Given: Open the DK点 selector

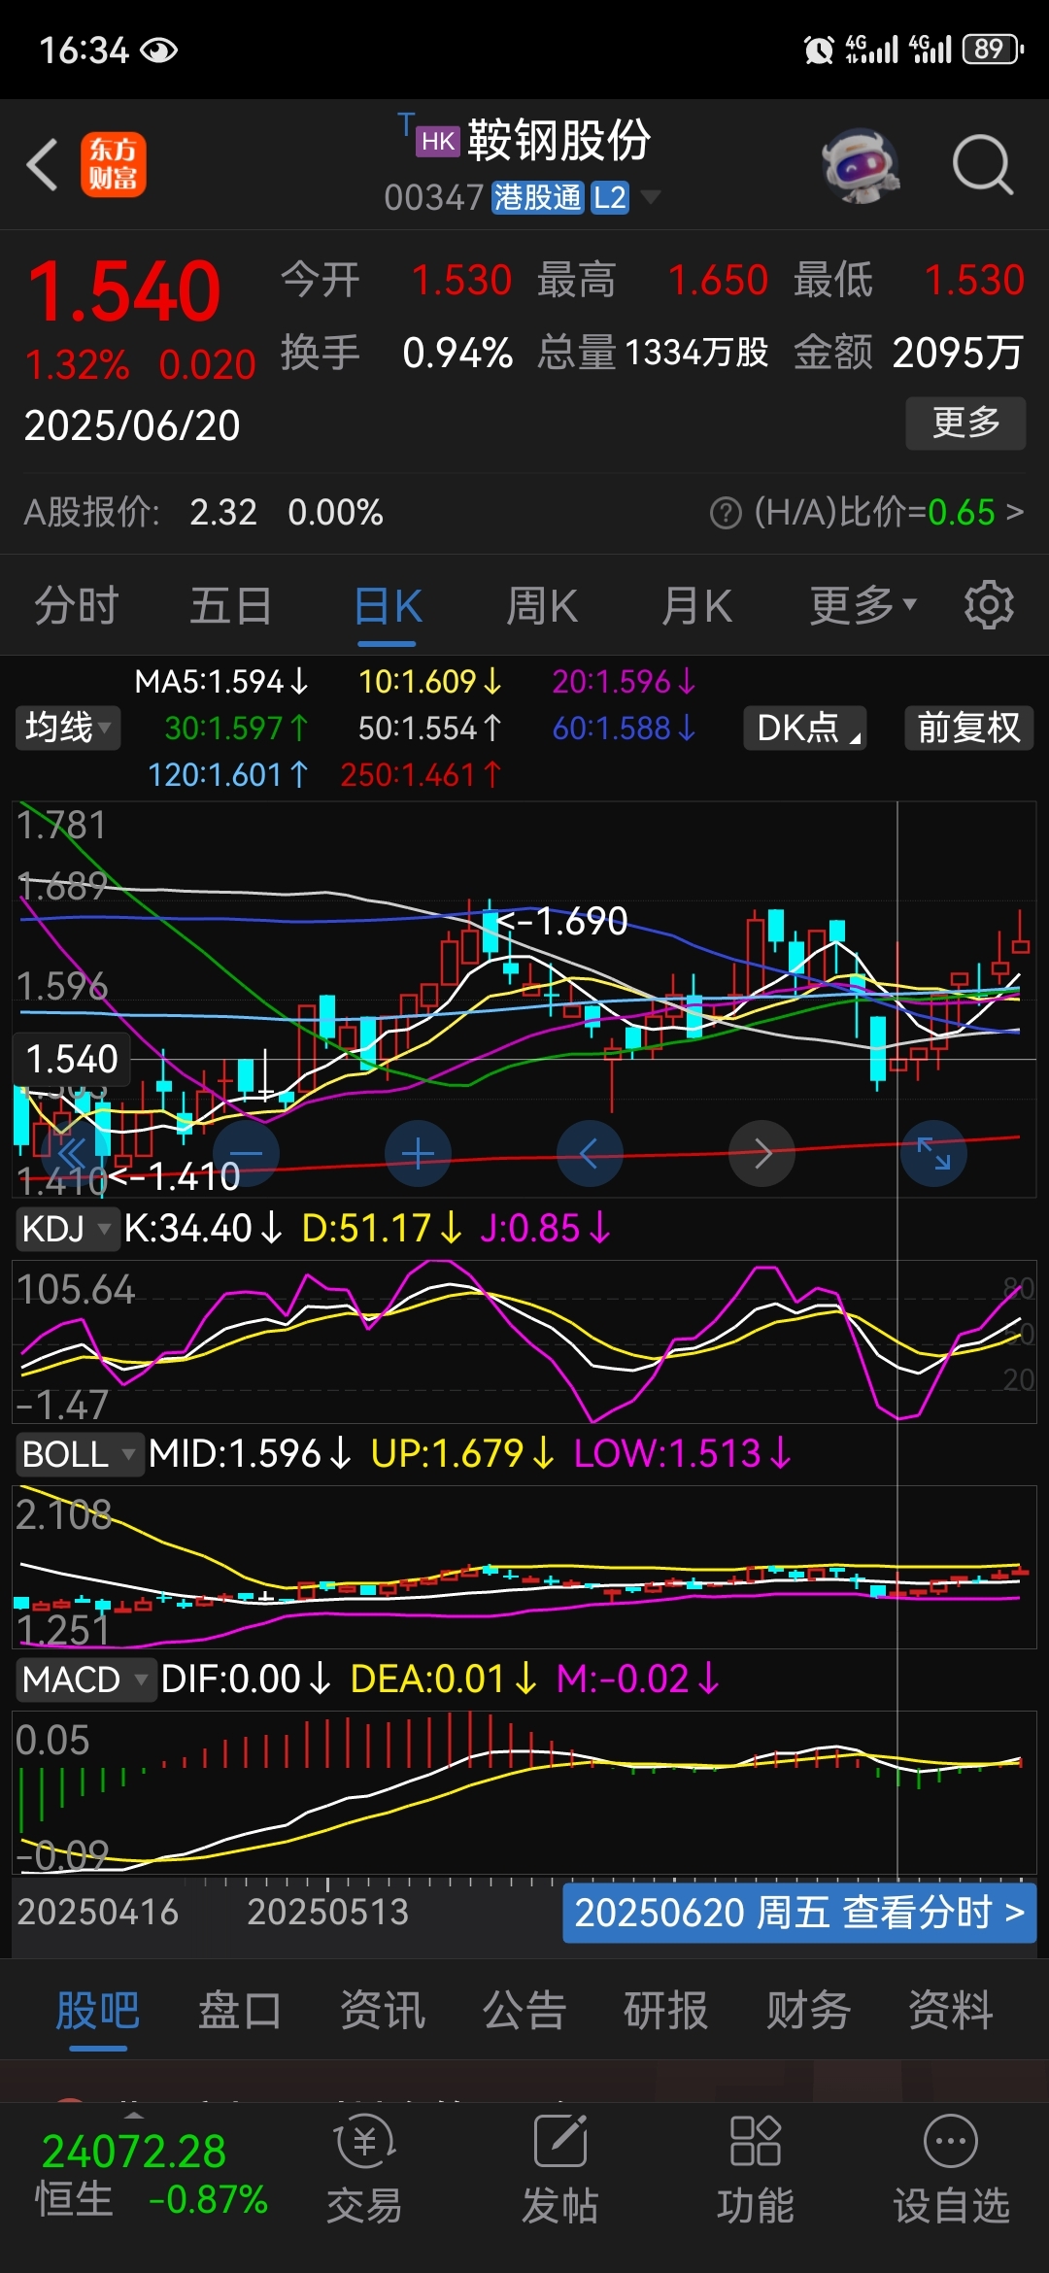Looking at the screenshot, I should pos(805,728).
